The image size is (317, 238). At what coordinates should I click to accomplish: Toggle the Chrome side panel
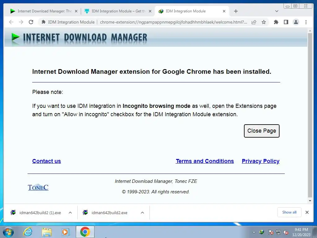point(286,22)
